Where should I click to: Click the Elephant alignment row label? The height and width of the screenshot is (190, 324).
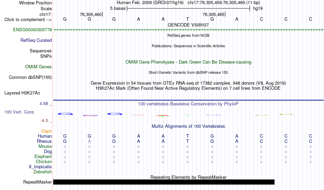[43, 157]
